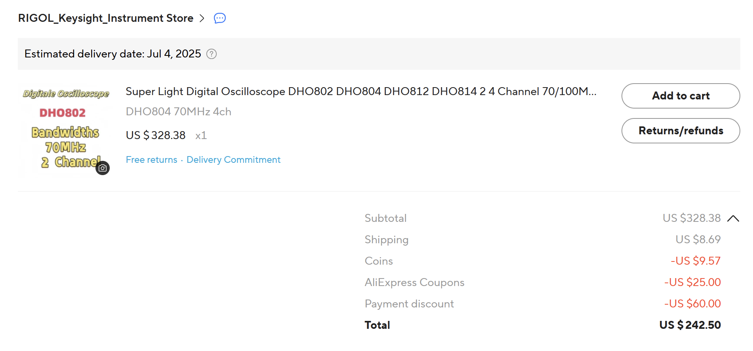Click the Estimated delivery date text
The width and height of the screenshot is (753, 351).
(112, 54)
